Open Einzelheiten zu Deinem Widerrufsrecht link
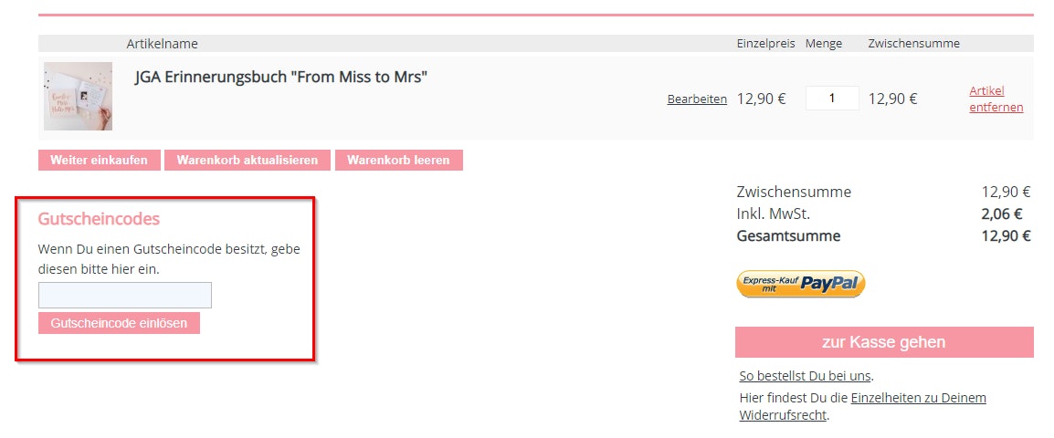Image resolution: width=1054 pixels, height=438 pixels. click(863, 406)
